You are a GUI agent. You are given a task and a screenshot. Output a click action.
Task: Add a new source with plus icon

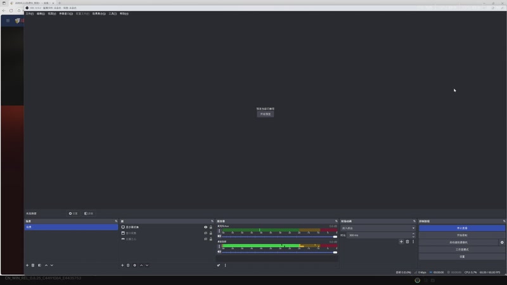tap(122, 265)
